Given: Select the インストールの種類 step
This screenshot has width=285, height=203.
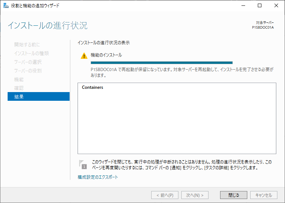Looking at the screenshot, I should click(32, 53).
